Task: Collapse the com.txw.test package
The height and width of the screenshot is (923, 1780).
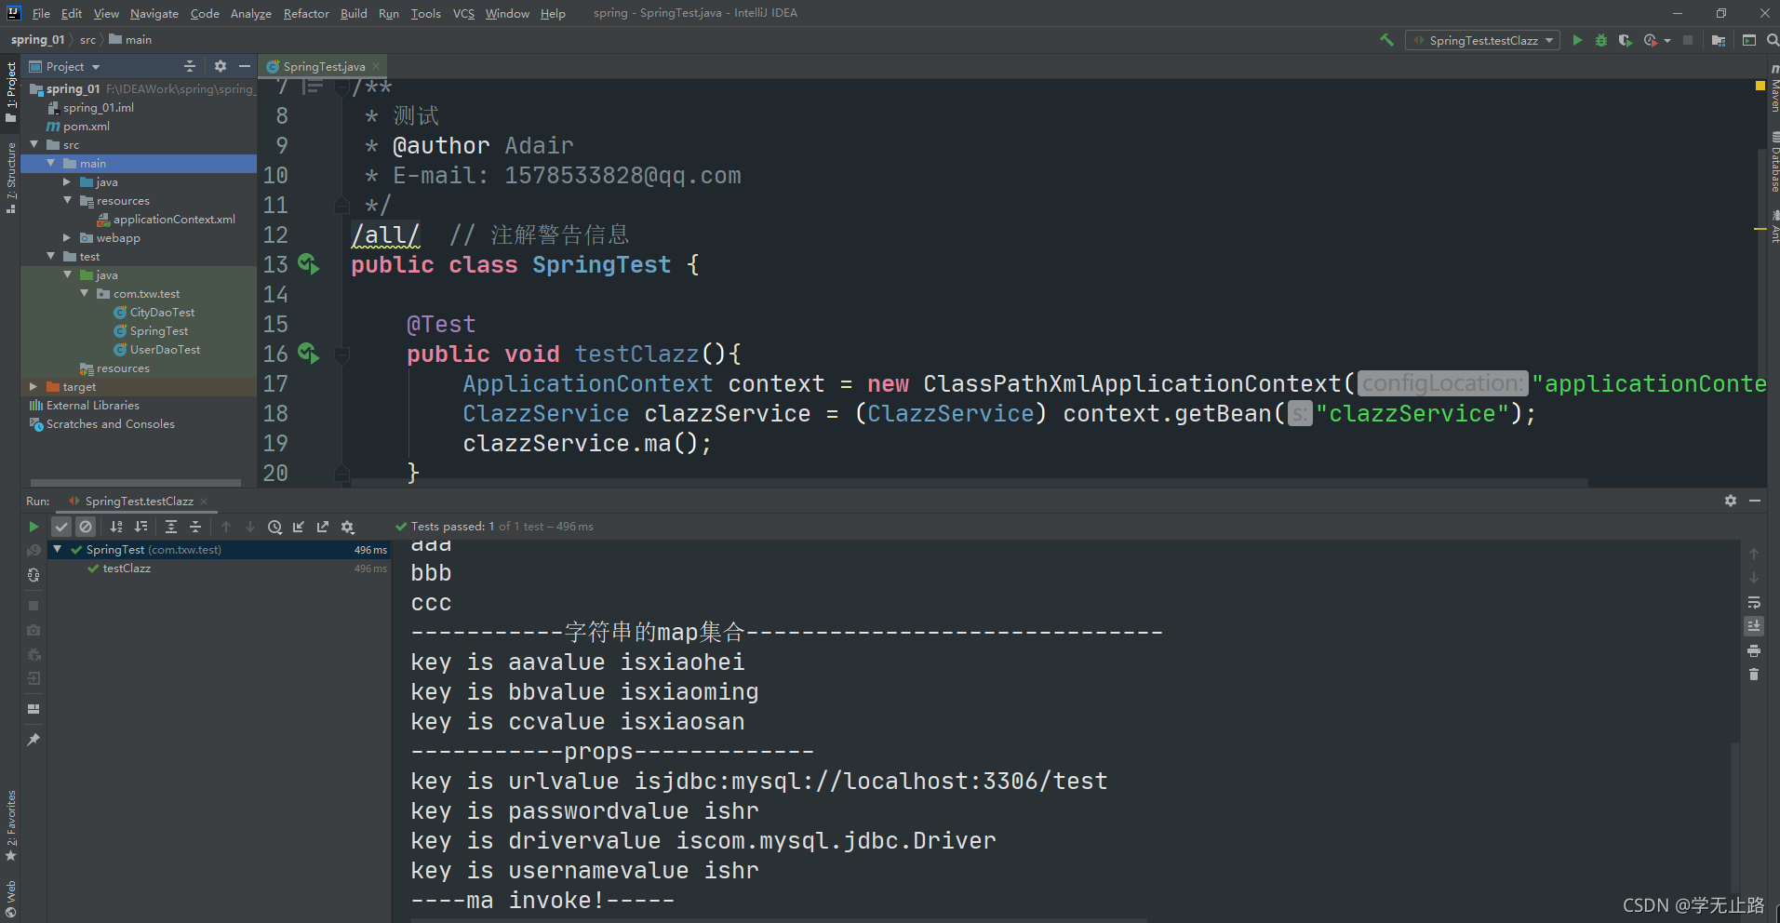Action: [85, 293]
